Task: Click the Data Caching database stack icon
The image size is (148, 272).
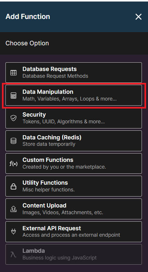Action: click(x=13, y=141)
